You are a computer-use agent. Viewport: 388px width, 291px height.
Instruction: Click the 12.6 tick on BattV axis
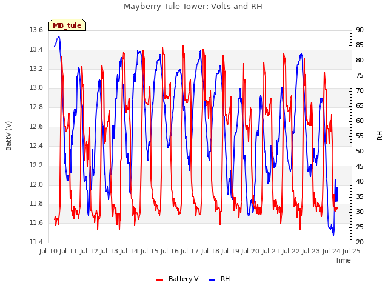[x=36, y=127]
